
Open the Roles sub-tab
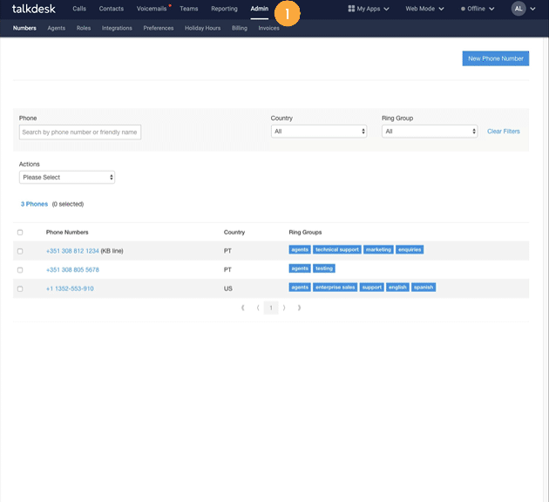pyautogui.click(x=84, y=28)
